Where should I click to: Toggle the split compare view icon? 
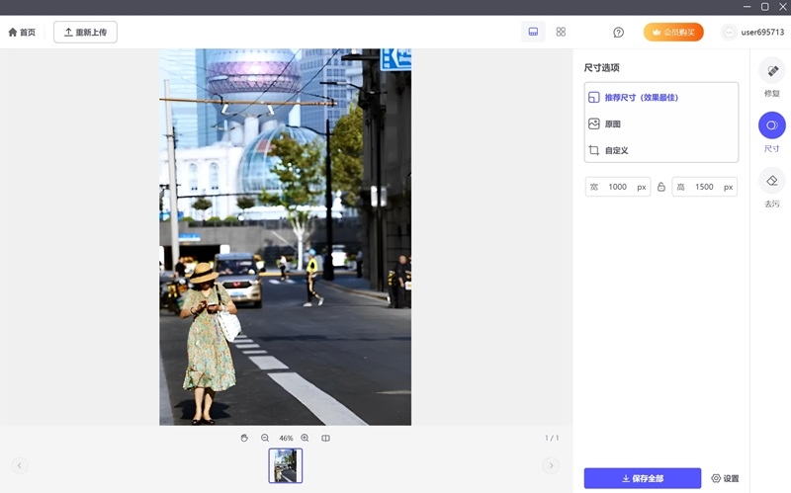tap(325, 438)
